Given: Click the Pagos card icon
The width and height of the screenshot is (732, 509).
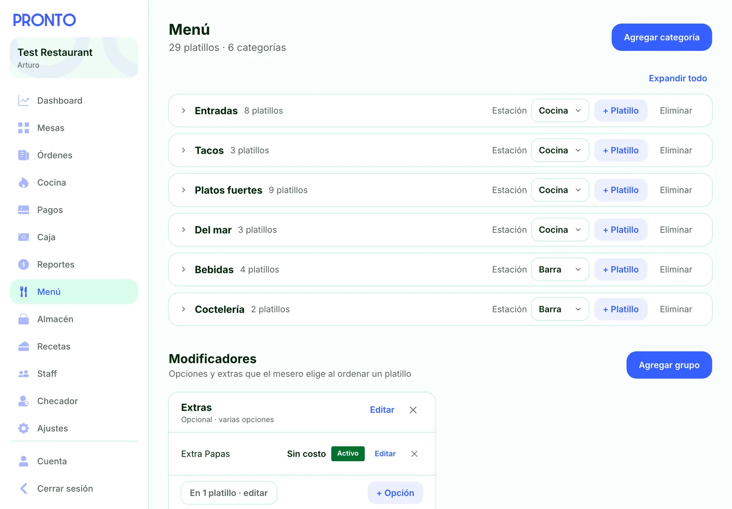Looking at the screenshot, I should (x=24, y=210).
